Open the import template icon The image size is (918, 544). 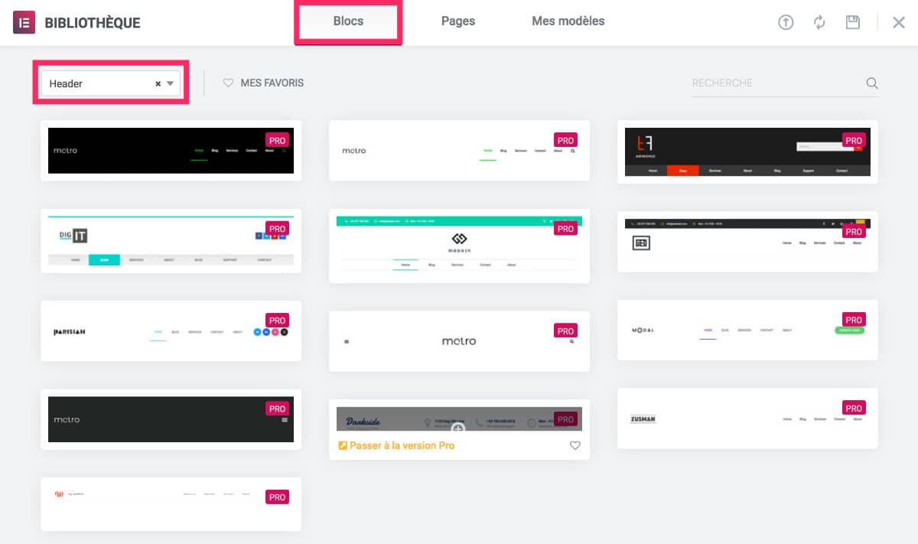(786, 22)
